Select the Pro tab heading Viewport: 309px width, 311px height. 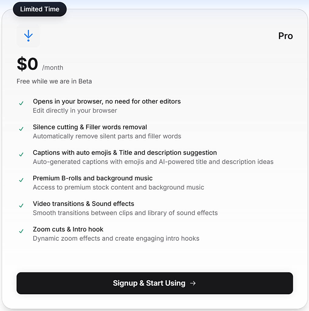(285, 36)
